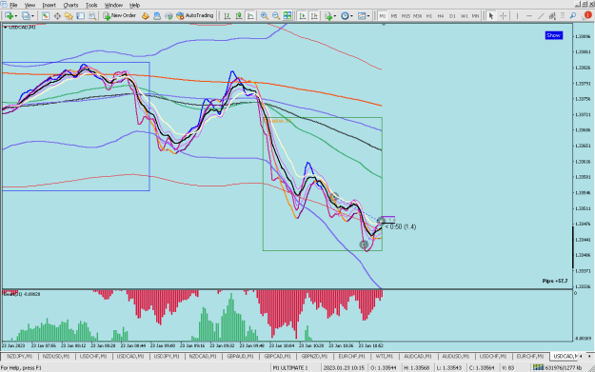
Task: Click the M1 ULTIMATE 1 status text
Action: click(290, 368)
